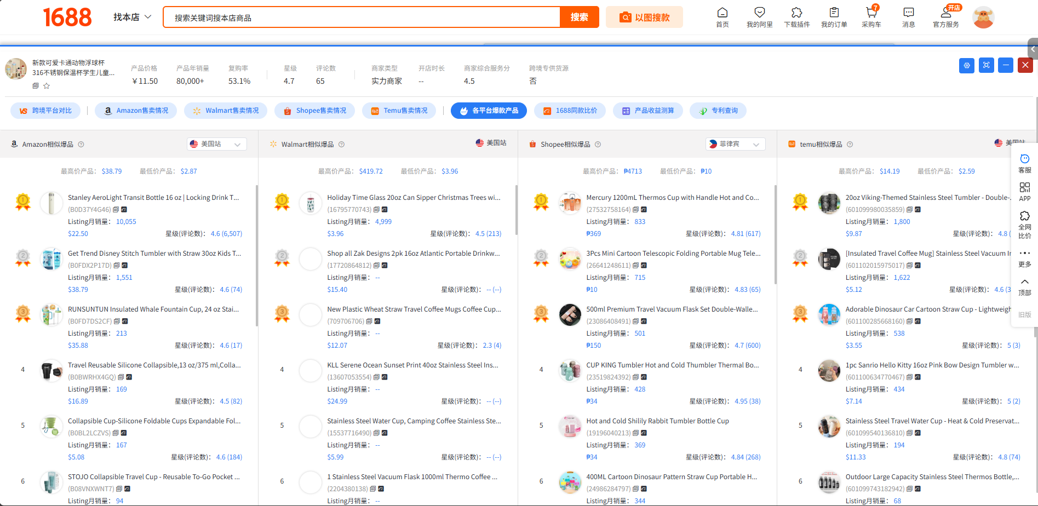Open the 客服 customer service icon on right sidebar
Image resolution: width=1038 pixels, height=506 pixels.
point(1024,159)
